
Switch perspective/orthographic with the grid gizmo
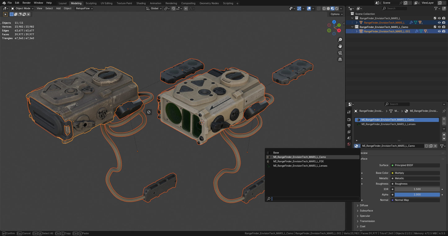pyautogui.click(x=340, y=59)
